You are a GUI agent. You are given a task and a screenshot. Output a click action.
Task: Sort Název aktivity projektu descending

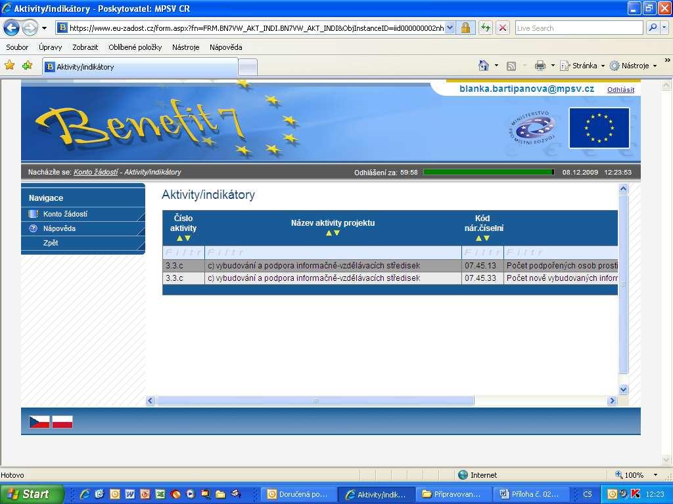336,233
